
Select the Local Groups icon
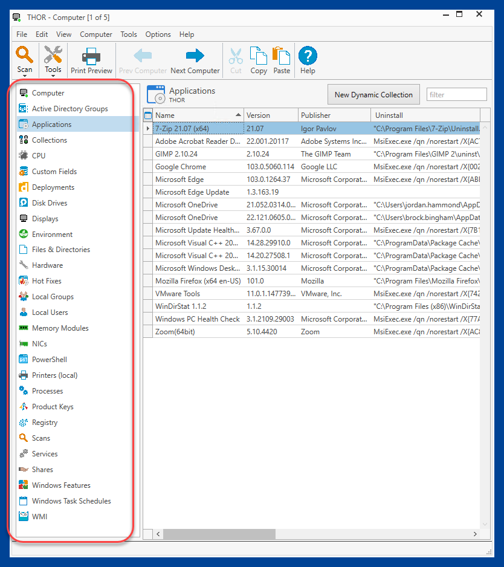pos(24,297)
